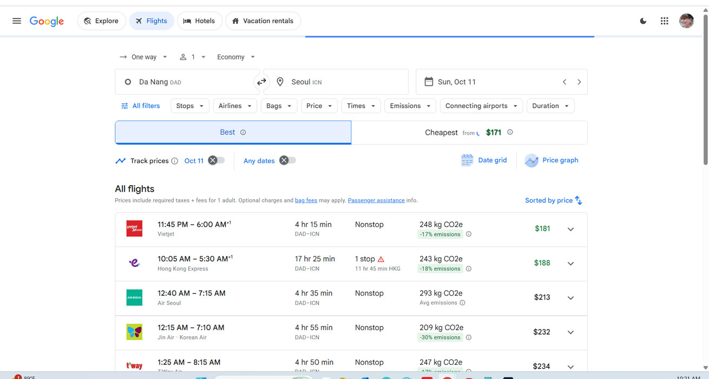The image size is (709, 379).
Task: Show info about Best flights ranking
Action: click(x=243, y=132)
